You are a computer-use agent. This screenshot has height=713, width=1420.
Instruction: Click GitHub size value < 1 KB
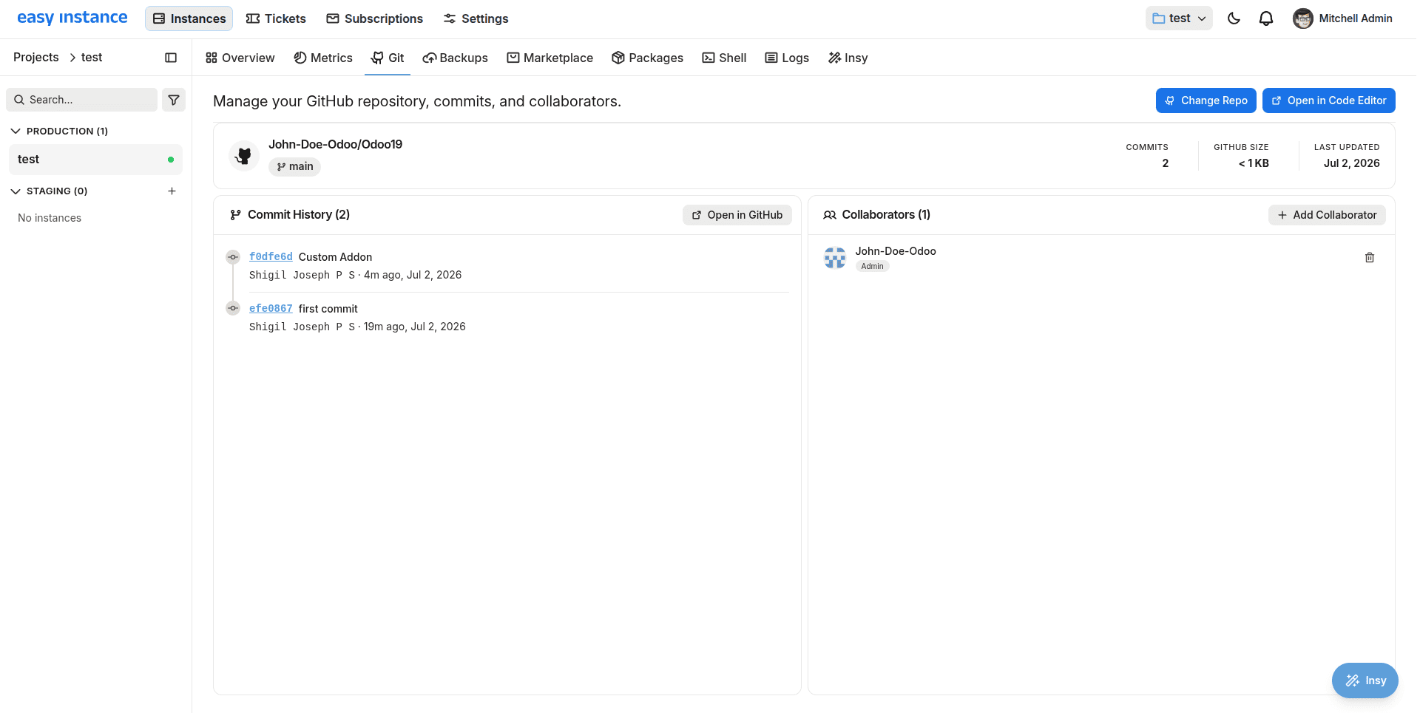pyautogui.click(x=1254, y=163)
